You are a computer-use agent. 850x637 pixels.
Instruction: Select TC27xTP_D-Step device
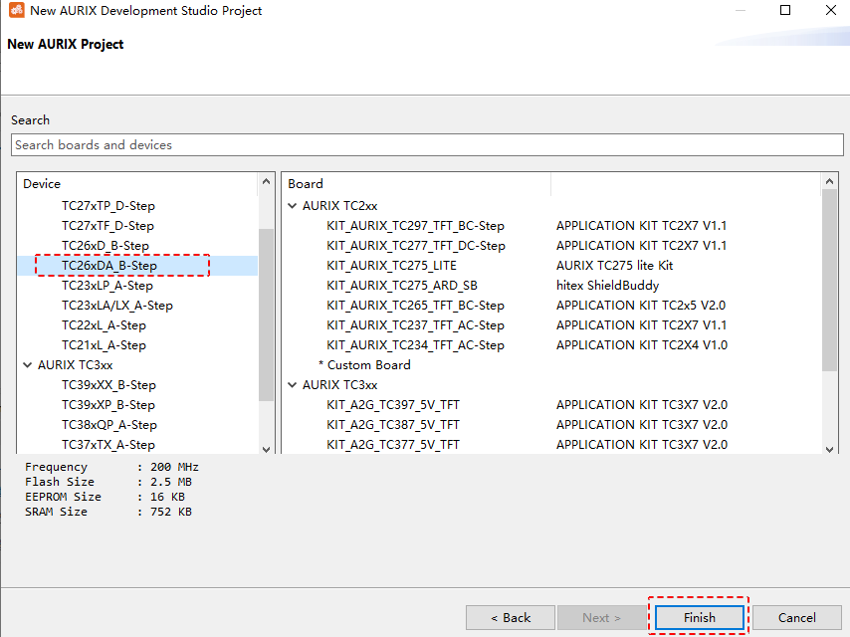click(108, 206)
